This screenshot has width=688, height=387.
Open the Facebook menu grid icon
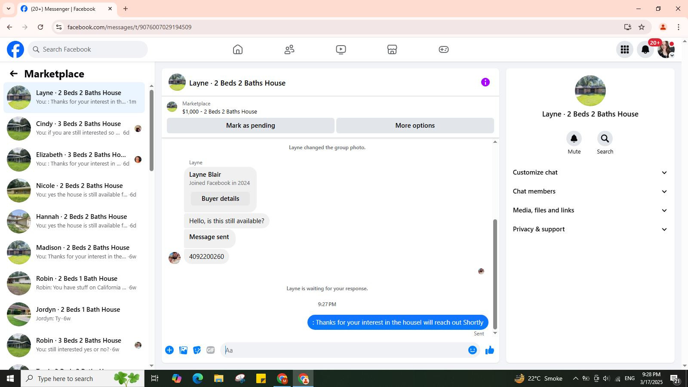tap(625, 49)
